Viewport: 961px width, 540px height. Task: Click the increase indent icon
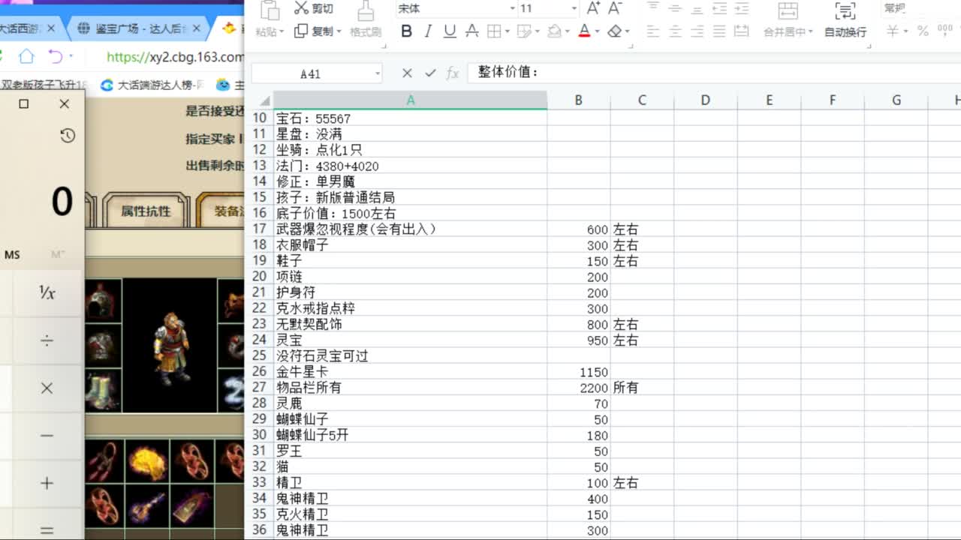pyautogui.click(x=742, y=8)
